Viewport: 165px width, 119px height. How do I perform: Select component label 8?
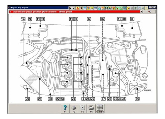click(x=132, y=19)
